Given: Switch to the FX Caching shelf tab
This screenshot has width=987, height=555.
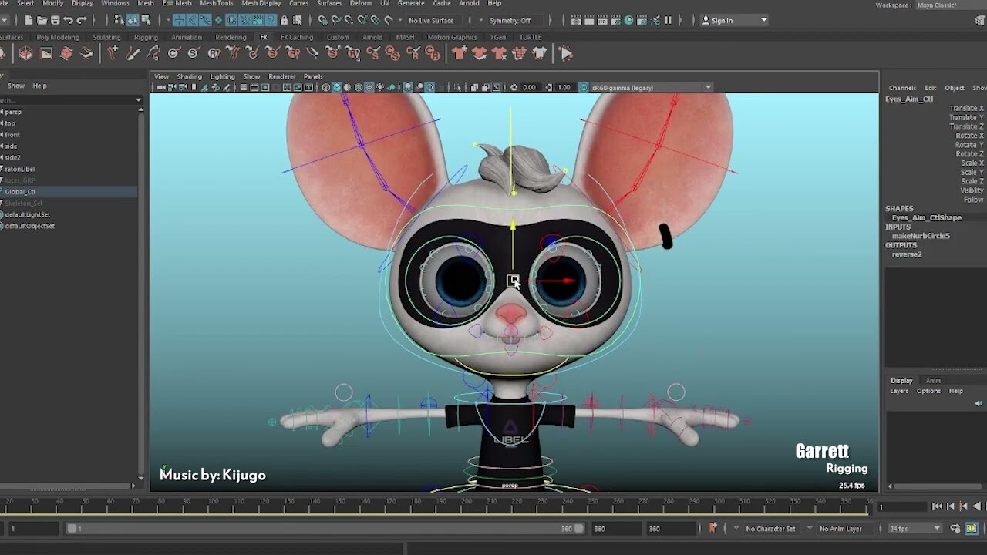Looking at the screenshot, I should [x=297, y=36].
